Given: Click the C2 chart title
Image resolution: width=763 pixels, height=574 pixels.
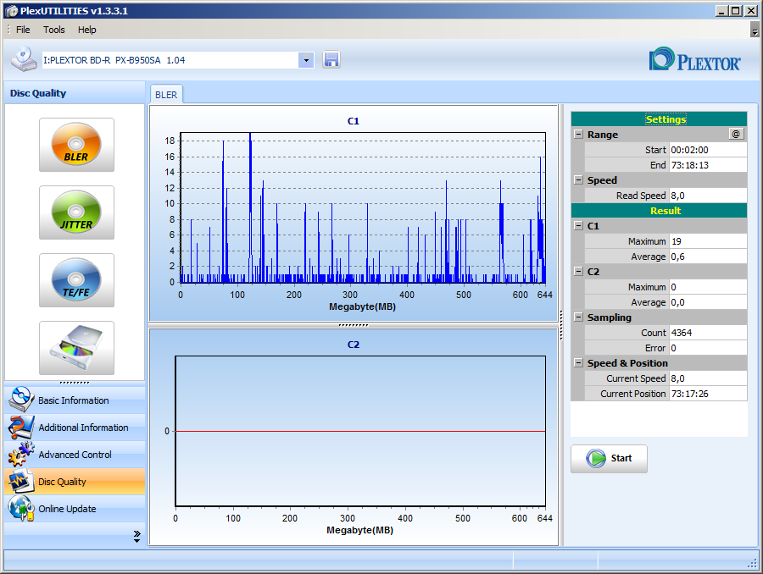Looking at the screenshot, I should 354,345.
